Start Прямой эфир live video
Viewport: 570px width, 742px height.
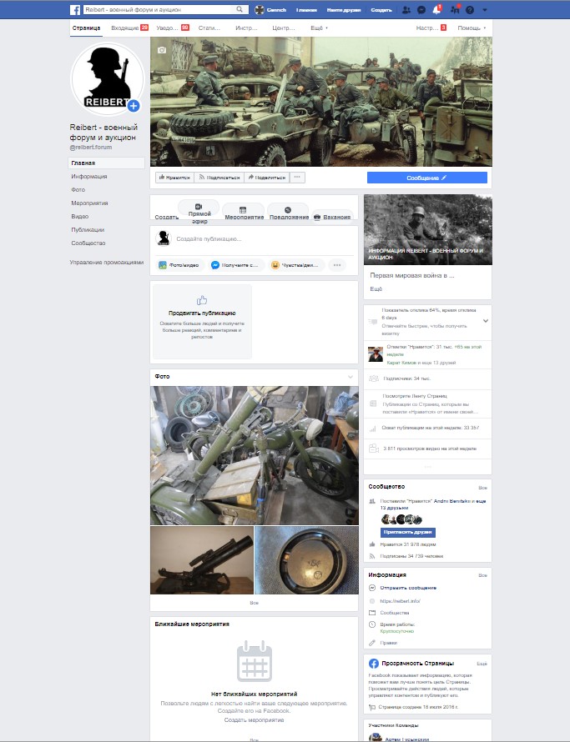(x=199, y=212)
